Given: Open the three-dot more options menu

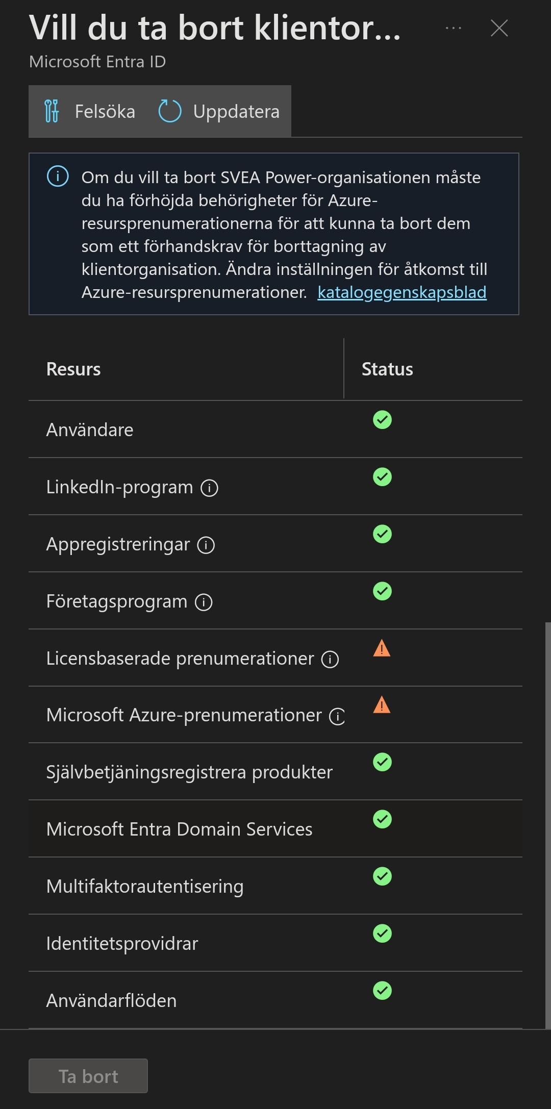Looking at the screenshot, I should coord(453,28).
